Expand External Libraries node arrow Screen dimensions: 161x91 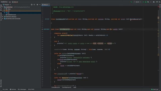pyautogui.click(x=3, y=17)
